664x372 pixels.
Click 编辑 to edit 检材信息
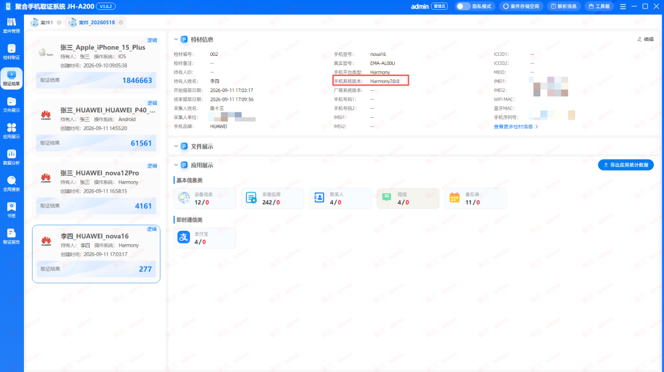click(646, 39)
